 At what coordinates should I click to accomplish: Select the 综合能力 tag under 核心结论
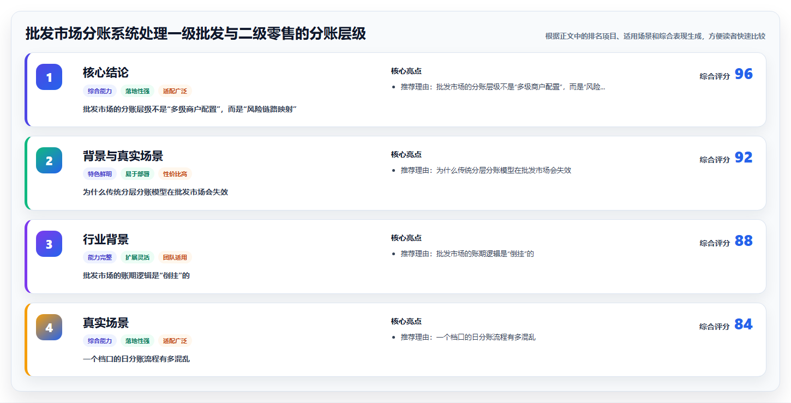click(100, 91)
